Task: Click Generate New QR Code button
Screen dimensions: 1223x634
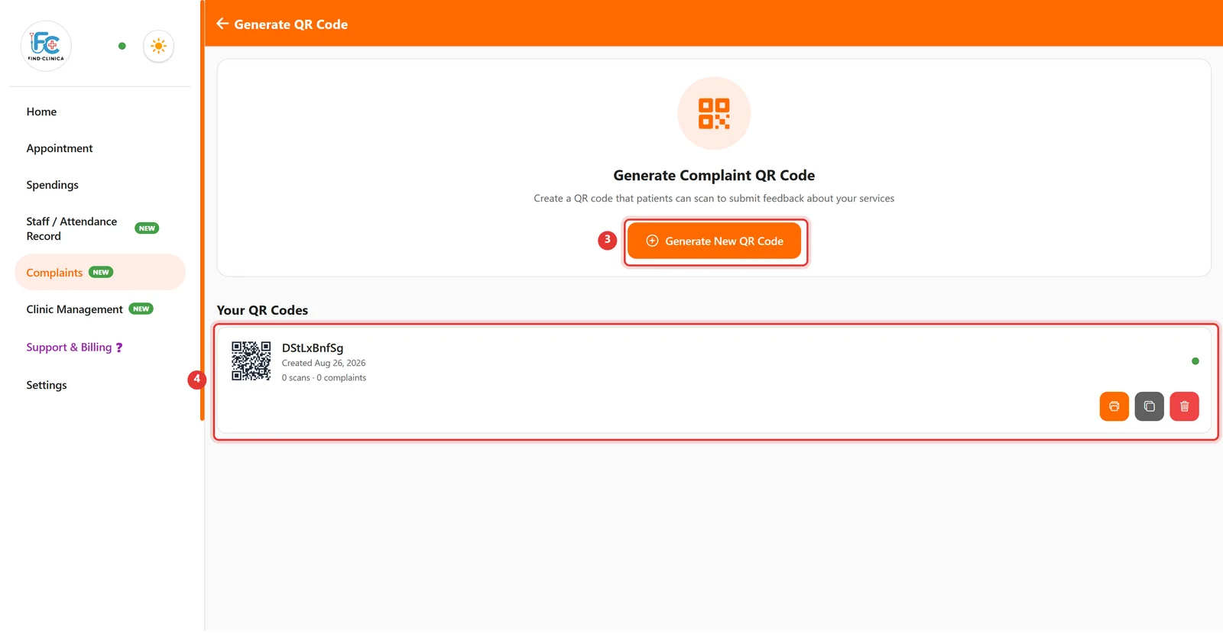Action: [714, 241]
